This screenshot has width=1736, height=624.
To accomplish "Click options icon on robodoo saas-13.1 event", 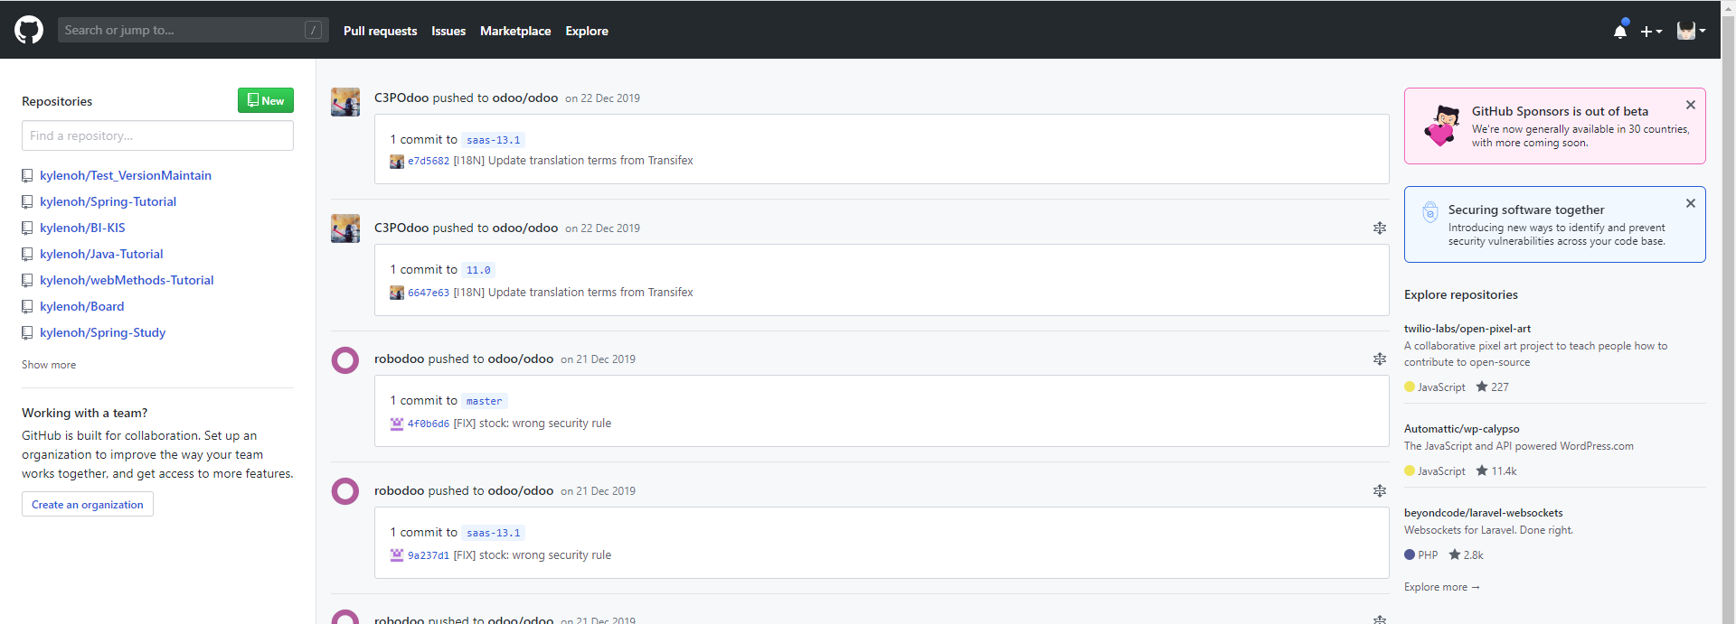I will click(1380, 491).
